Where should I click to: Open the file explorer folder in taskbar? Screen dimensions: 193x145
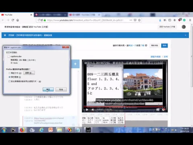tap(60, 130)
